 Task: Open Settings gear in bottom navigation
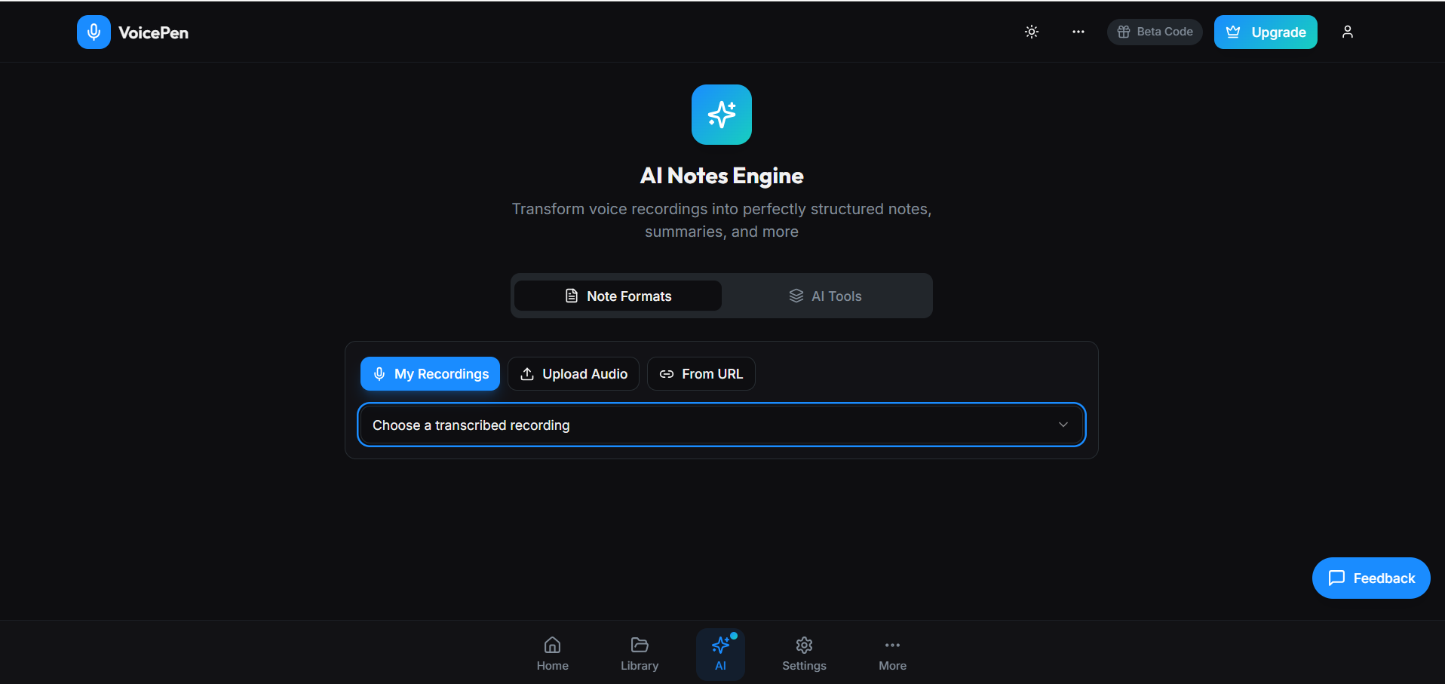(804, 654)
